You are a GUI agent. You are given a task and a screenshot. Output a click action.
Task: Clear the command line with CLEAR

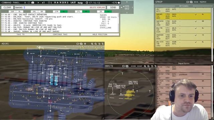pyautogui.click(x=7, y=7)
